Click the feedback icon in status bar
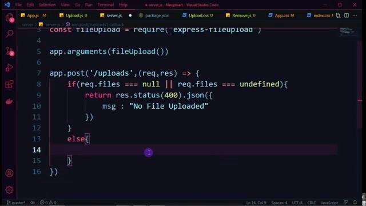Screen dimensions: 366x206 pos(345,203)
